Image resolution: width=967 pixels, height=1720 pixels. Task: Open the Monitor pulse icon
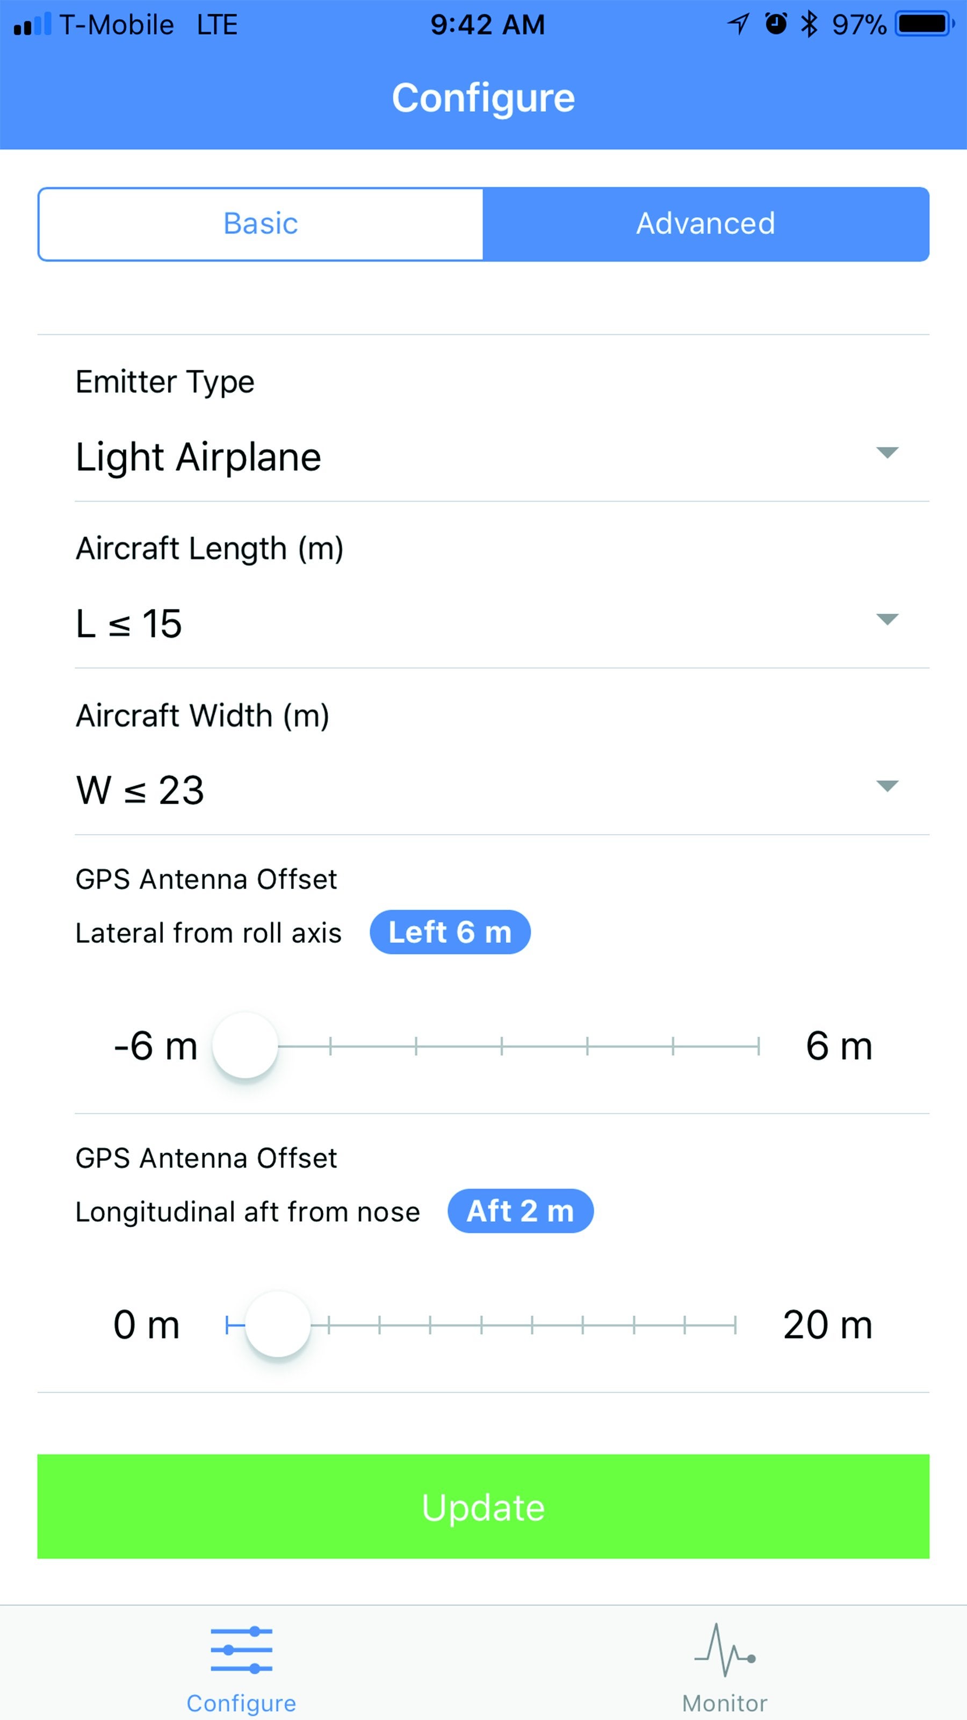725,1651
